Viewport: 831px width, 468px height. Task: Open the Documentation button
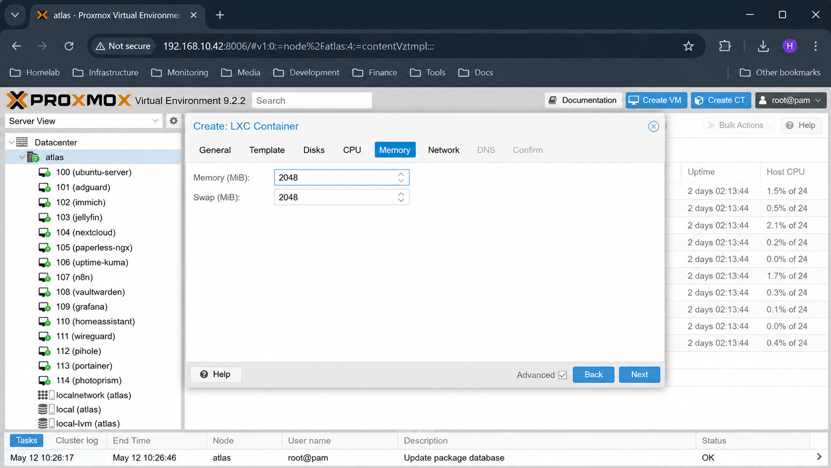coord(583,100)
